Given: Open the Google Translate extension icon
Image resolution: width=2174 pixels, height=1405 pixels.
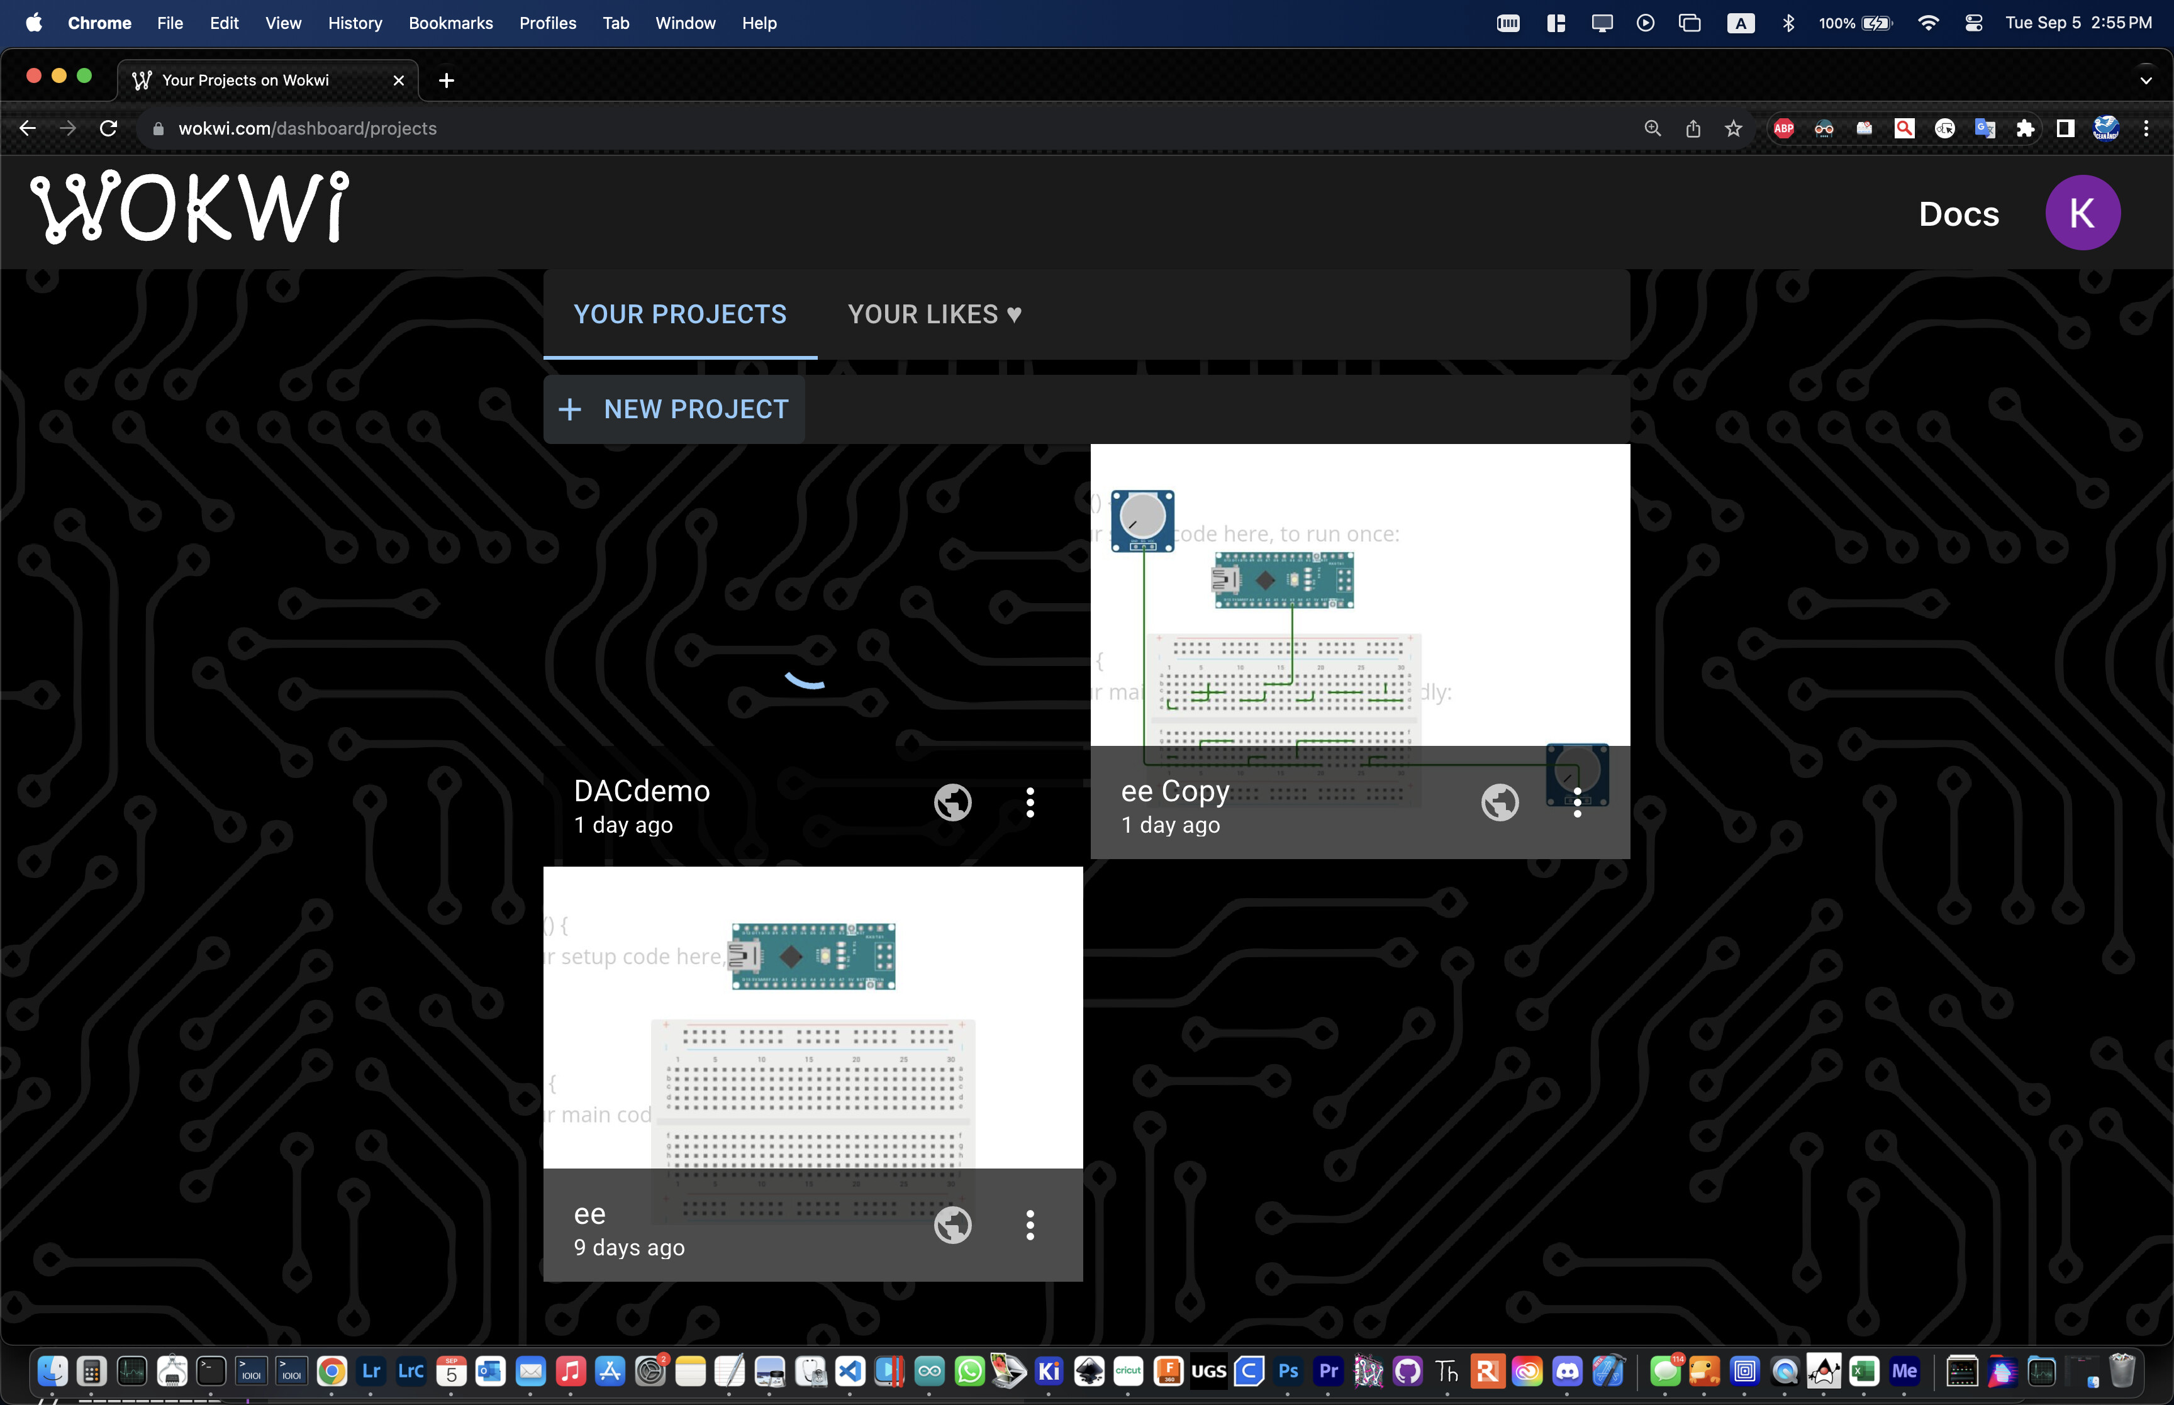Looking at the screenshot, I should pos(1985,129).
